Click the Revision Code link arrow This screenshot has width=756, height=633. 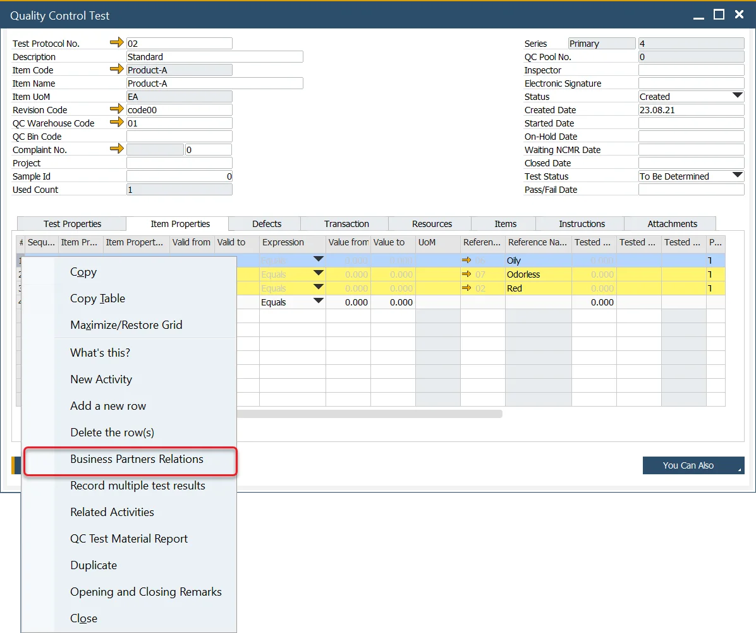[x=117, y=109]
